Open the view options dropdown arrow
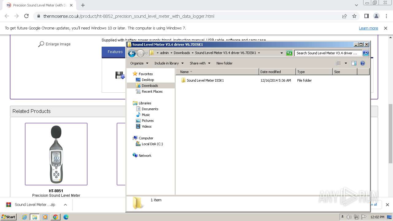The height and width of the screenshot is (221, 393). pos(345,63)
